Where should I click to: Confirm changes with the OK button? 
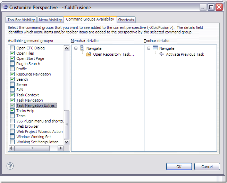point(179,167)
